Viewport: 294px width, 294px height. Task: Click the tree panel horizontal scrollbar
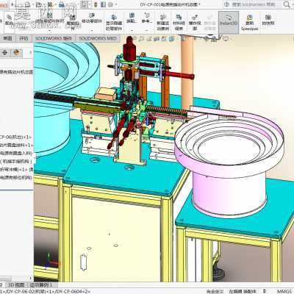[6, 279]
